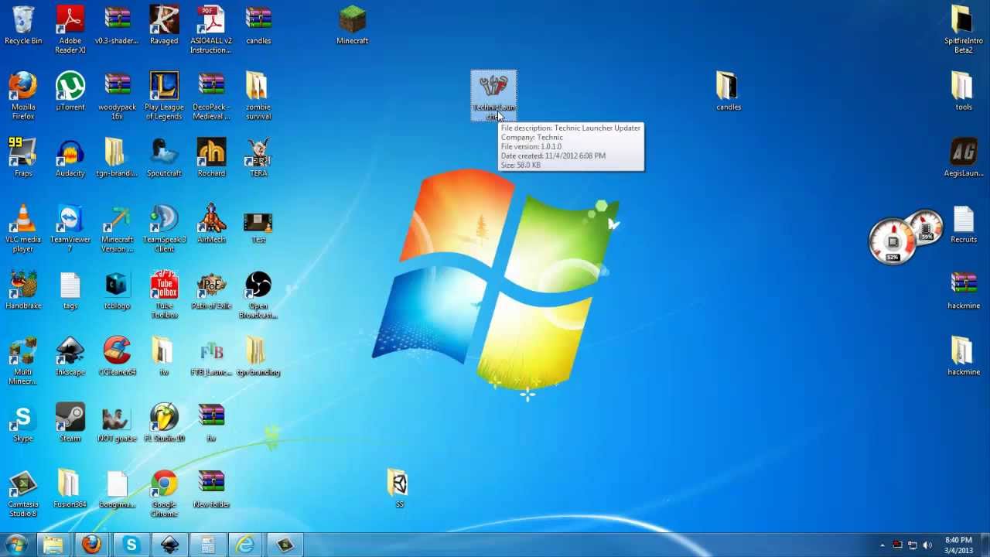Open Windows Explorer from the taskbar

(x=53, y=545)
